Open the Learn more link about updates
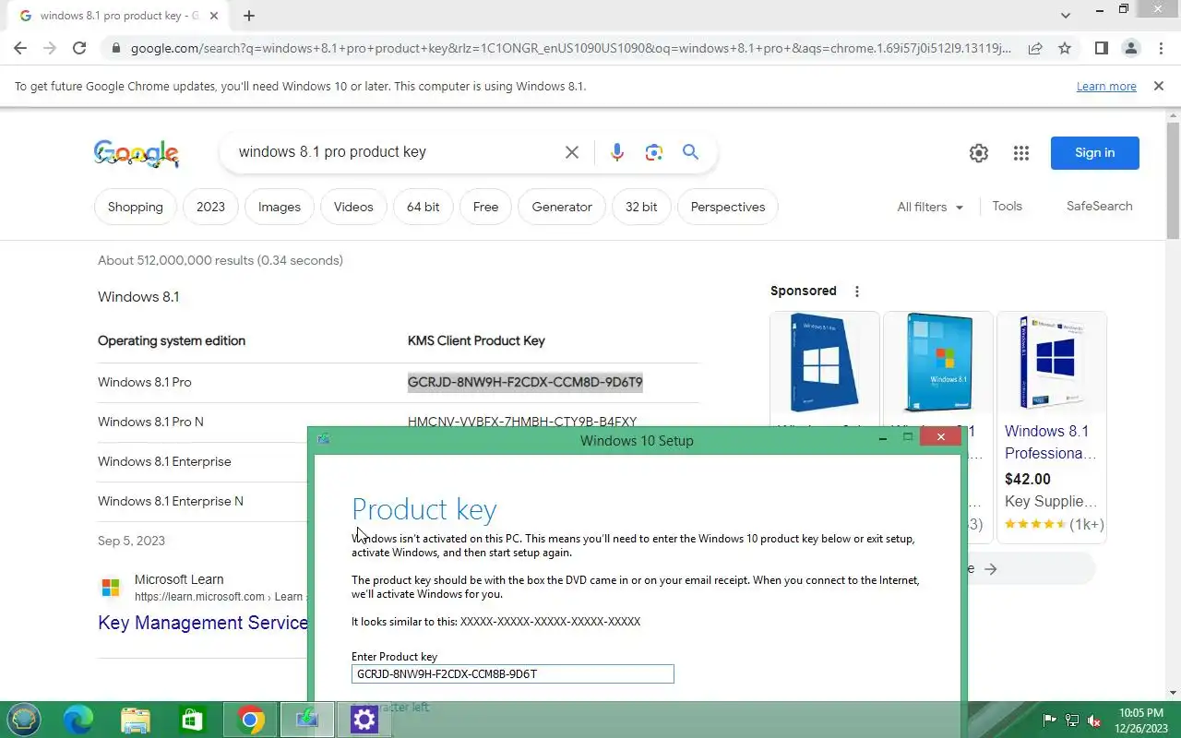This screenshot has height=738, width=1181. 1106,86
